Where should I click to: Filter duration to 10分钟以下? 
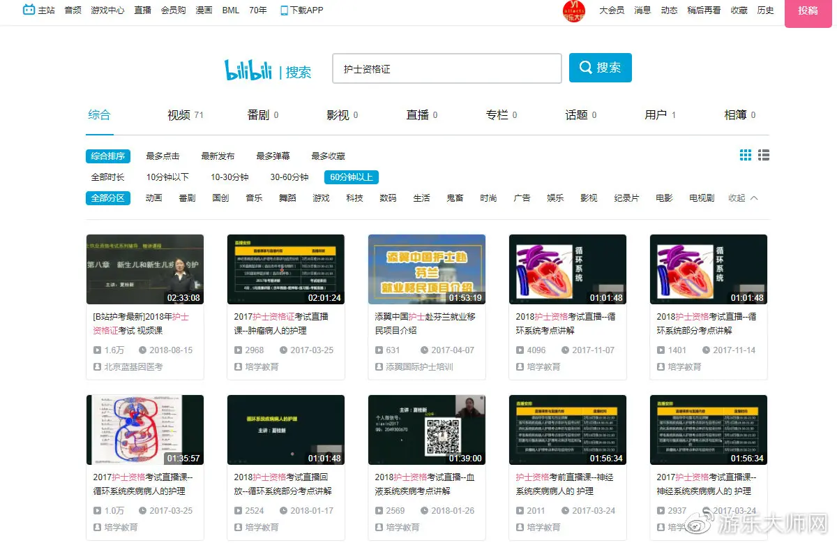(167, 177)
